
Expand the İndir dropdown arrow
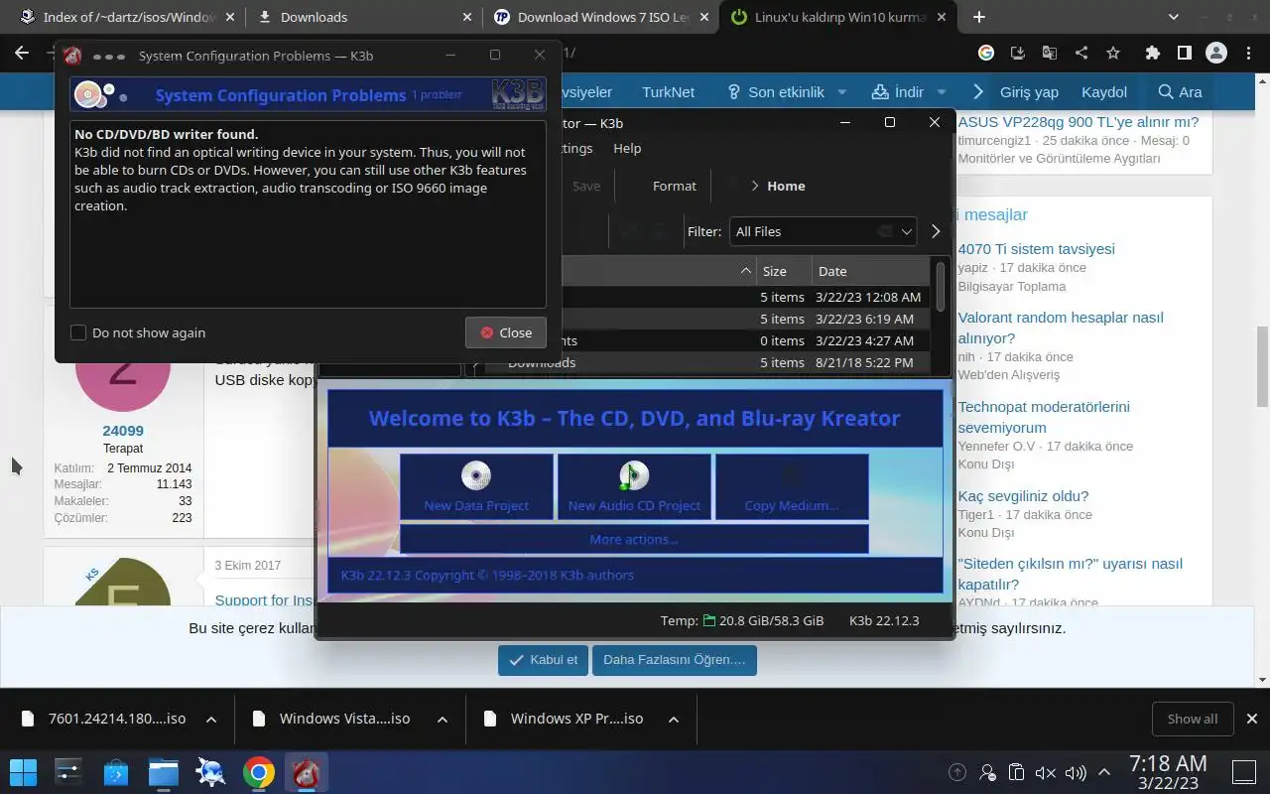(x=941, y=91)
